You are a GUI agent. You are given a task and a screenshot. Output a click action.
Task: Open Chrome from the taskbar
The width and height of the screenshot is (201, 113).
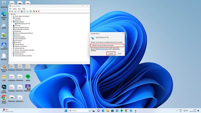pos(126,110)
